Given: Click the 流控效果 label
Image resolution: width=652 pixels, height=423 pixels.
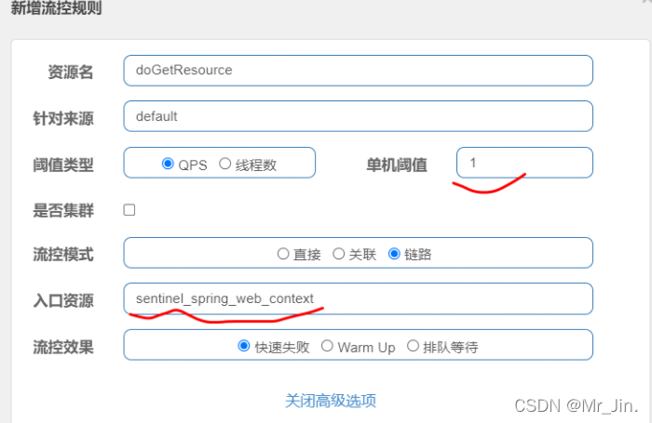Looking at the screenshot, I should (x=63, y=348).
